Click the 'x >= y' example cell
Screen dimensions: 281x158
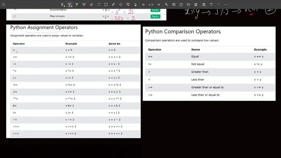point(259,87)
